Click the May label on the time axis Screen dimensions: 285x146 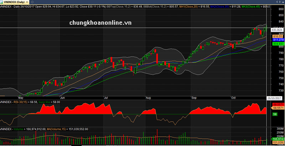click(x=20, y=97)
